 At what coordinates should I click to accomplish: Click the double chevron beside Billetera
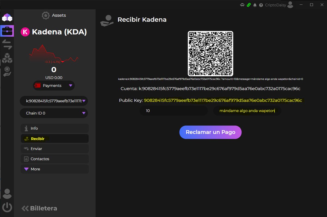[25, 208]
